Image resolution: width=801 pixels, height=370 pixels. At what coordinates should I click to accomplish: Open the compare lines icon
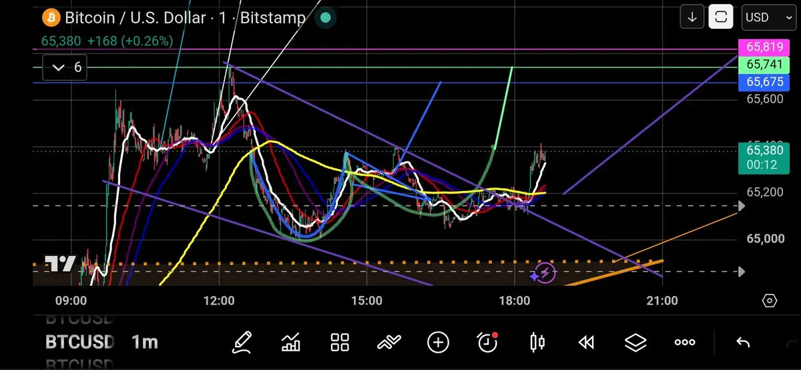click(388, 343)
